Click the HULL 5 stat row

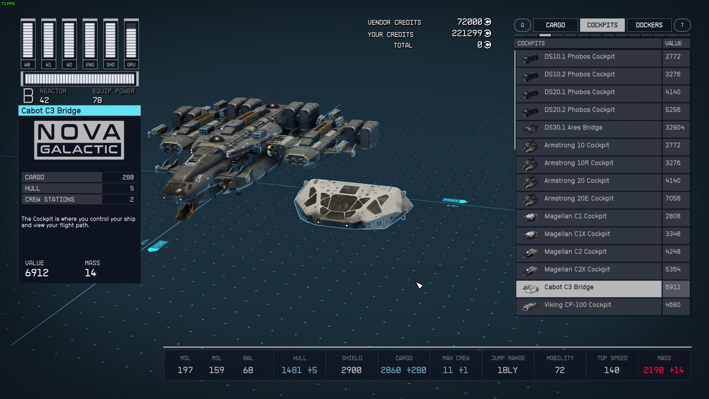79,188
